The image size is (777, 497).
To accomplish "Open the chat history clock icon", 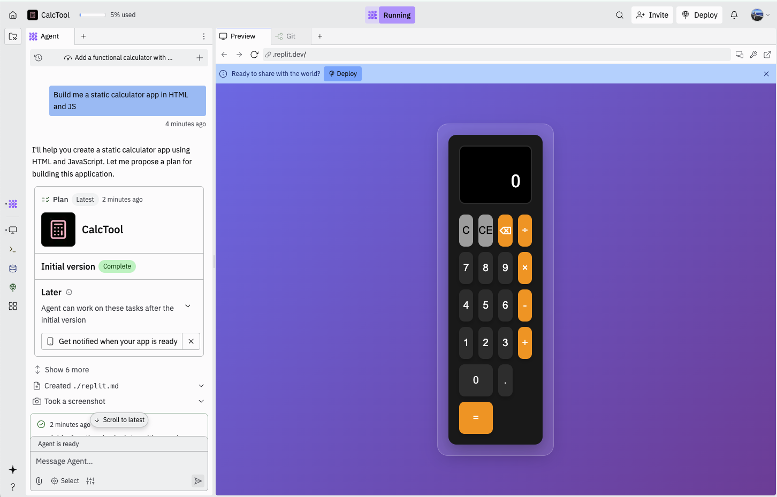I will [39, 58].
